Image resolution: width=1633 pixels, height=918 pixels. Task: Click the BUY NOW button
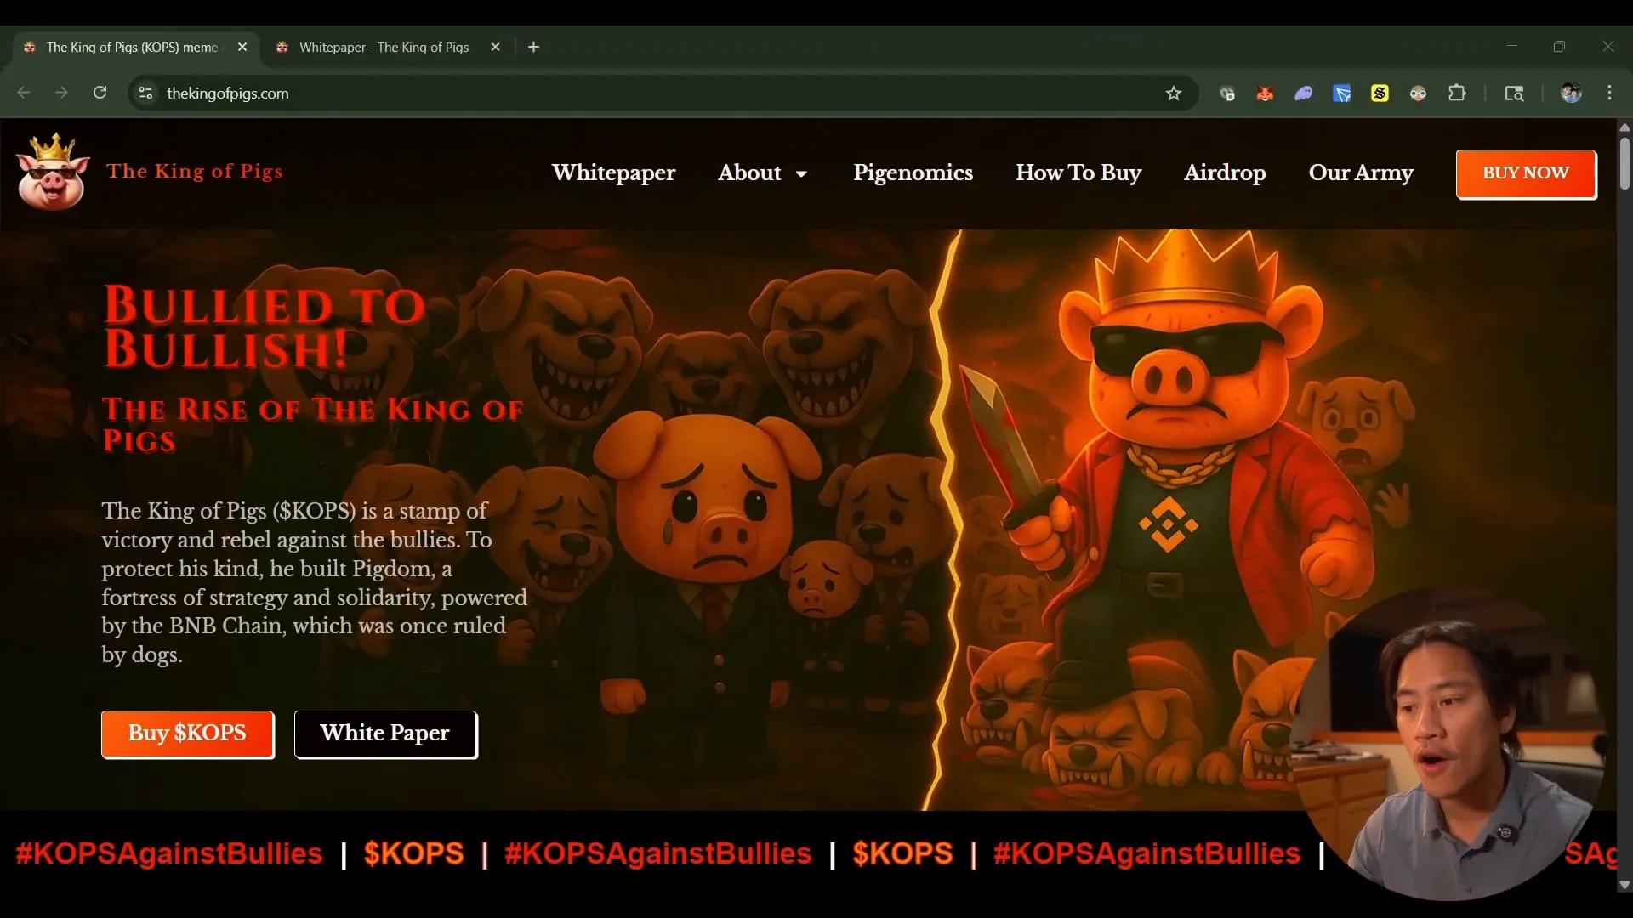coord(1526,173)
